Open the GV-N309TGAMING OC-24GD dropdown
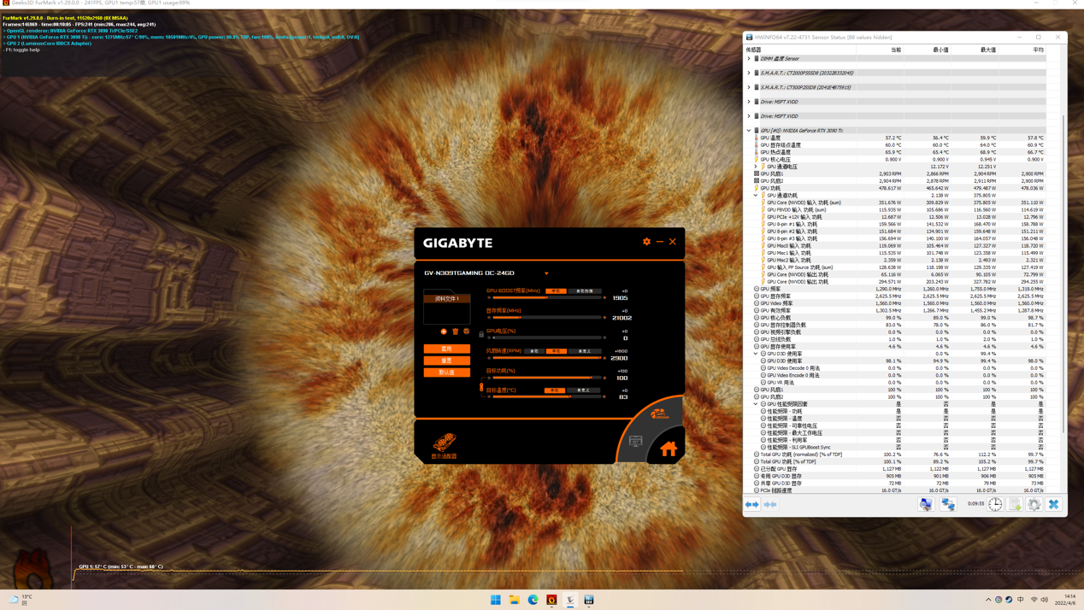 pos(546,273)
